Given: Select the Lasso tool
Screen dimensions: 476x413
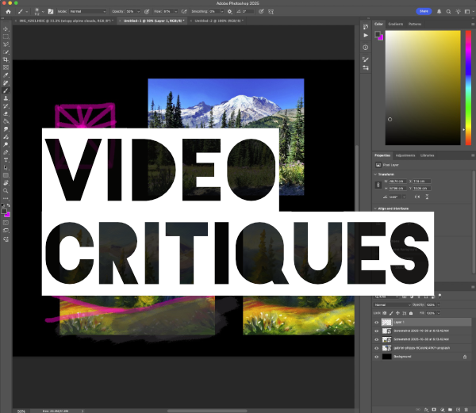Looking at the screenshot, I should pyautogui.click(x=6, y=44).
